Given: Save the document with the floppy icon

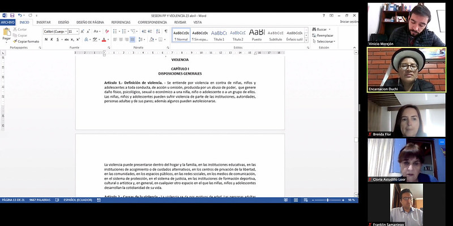Looking at the screenshot, I should click(12, 15).
